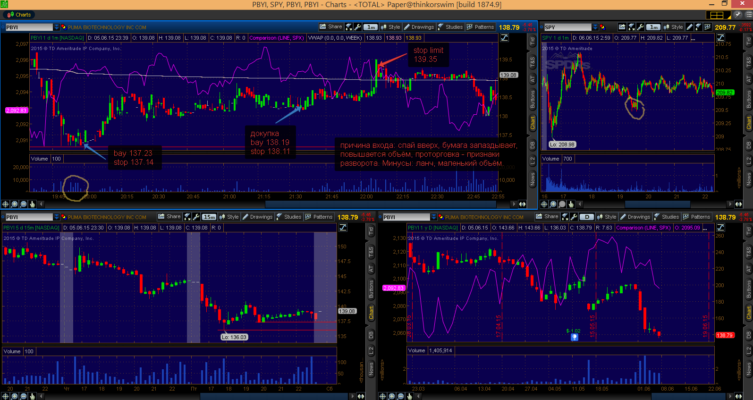Select crosshair tool below bottom-left chart
Image resolution: width=753 pixels, height=400 pixels.
pyautogui.click(x=6, y=396)
